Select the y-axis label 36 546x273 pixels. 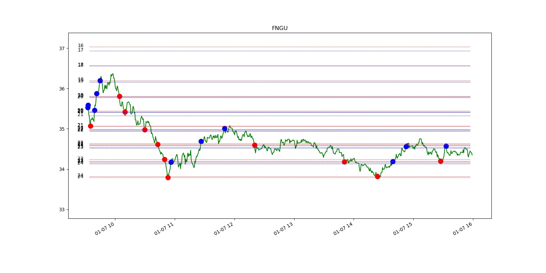click(x=62, y=89)
